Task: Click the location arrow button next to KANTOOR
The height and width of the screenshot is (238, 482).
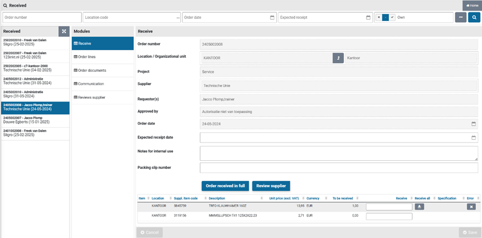Action: 338,58
